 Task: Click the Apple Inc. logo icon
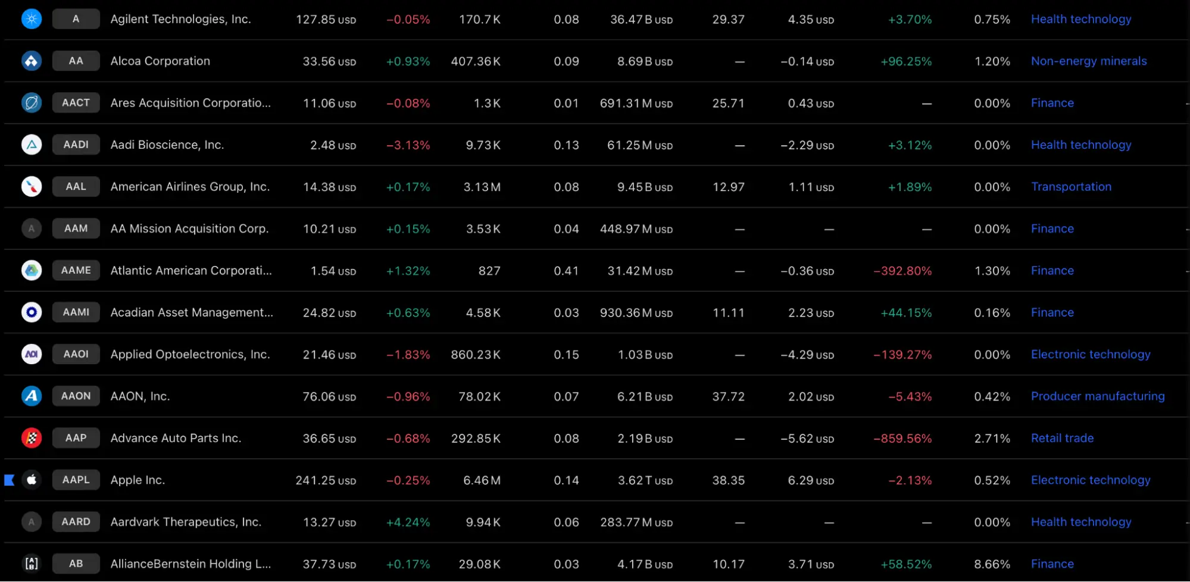[x=32, y=480]
